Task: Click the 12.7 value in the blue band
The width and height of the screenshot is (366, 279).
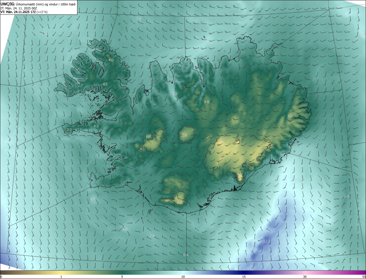Action: coord(267,241)
